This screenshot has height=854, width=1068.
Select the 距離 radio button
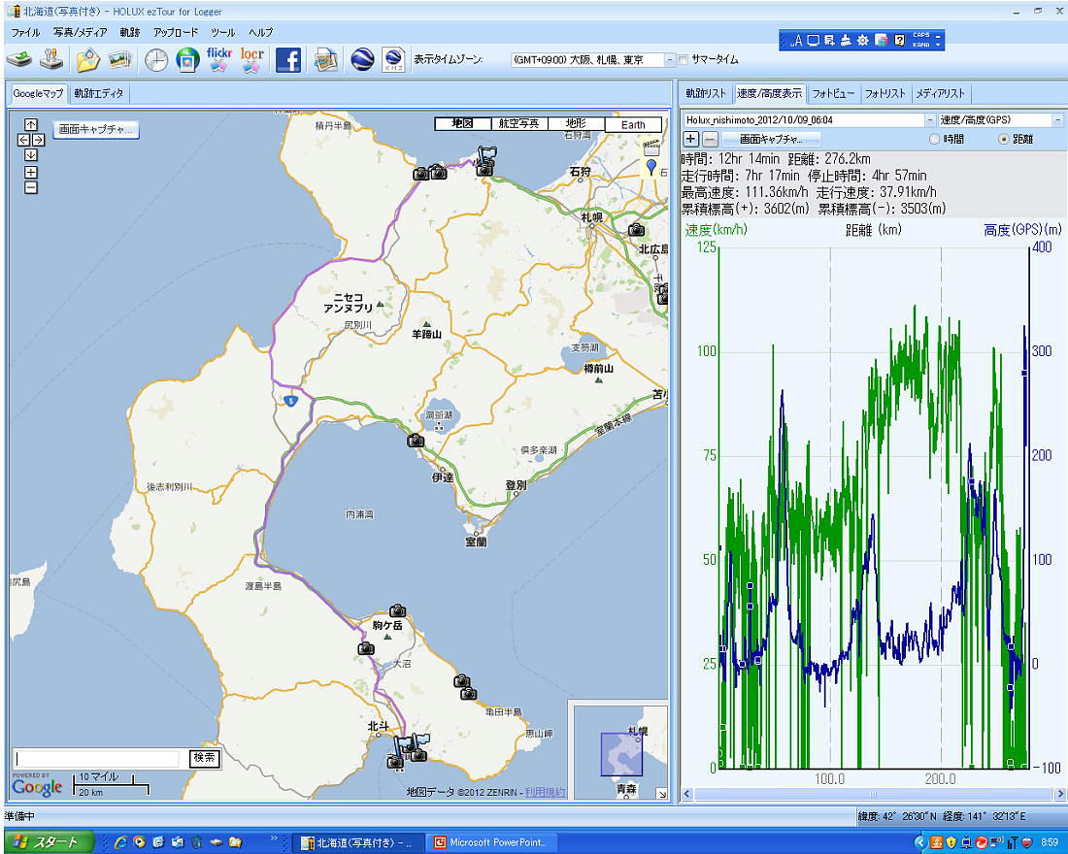click(x=1004, y=139)
